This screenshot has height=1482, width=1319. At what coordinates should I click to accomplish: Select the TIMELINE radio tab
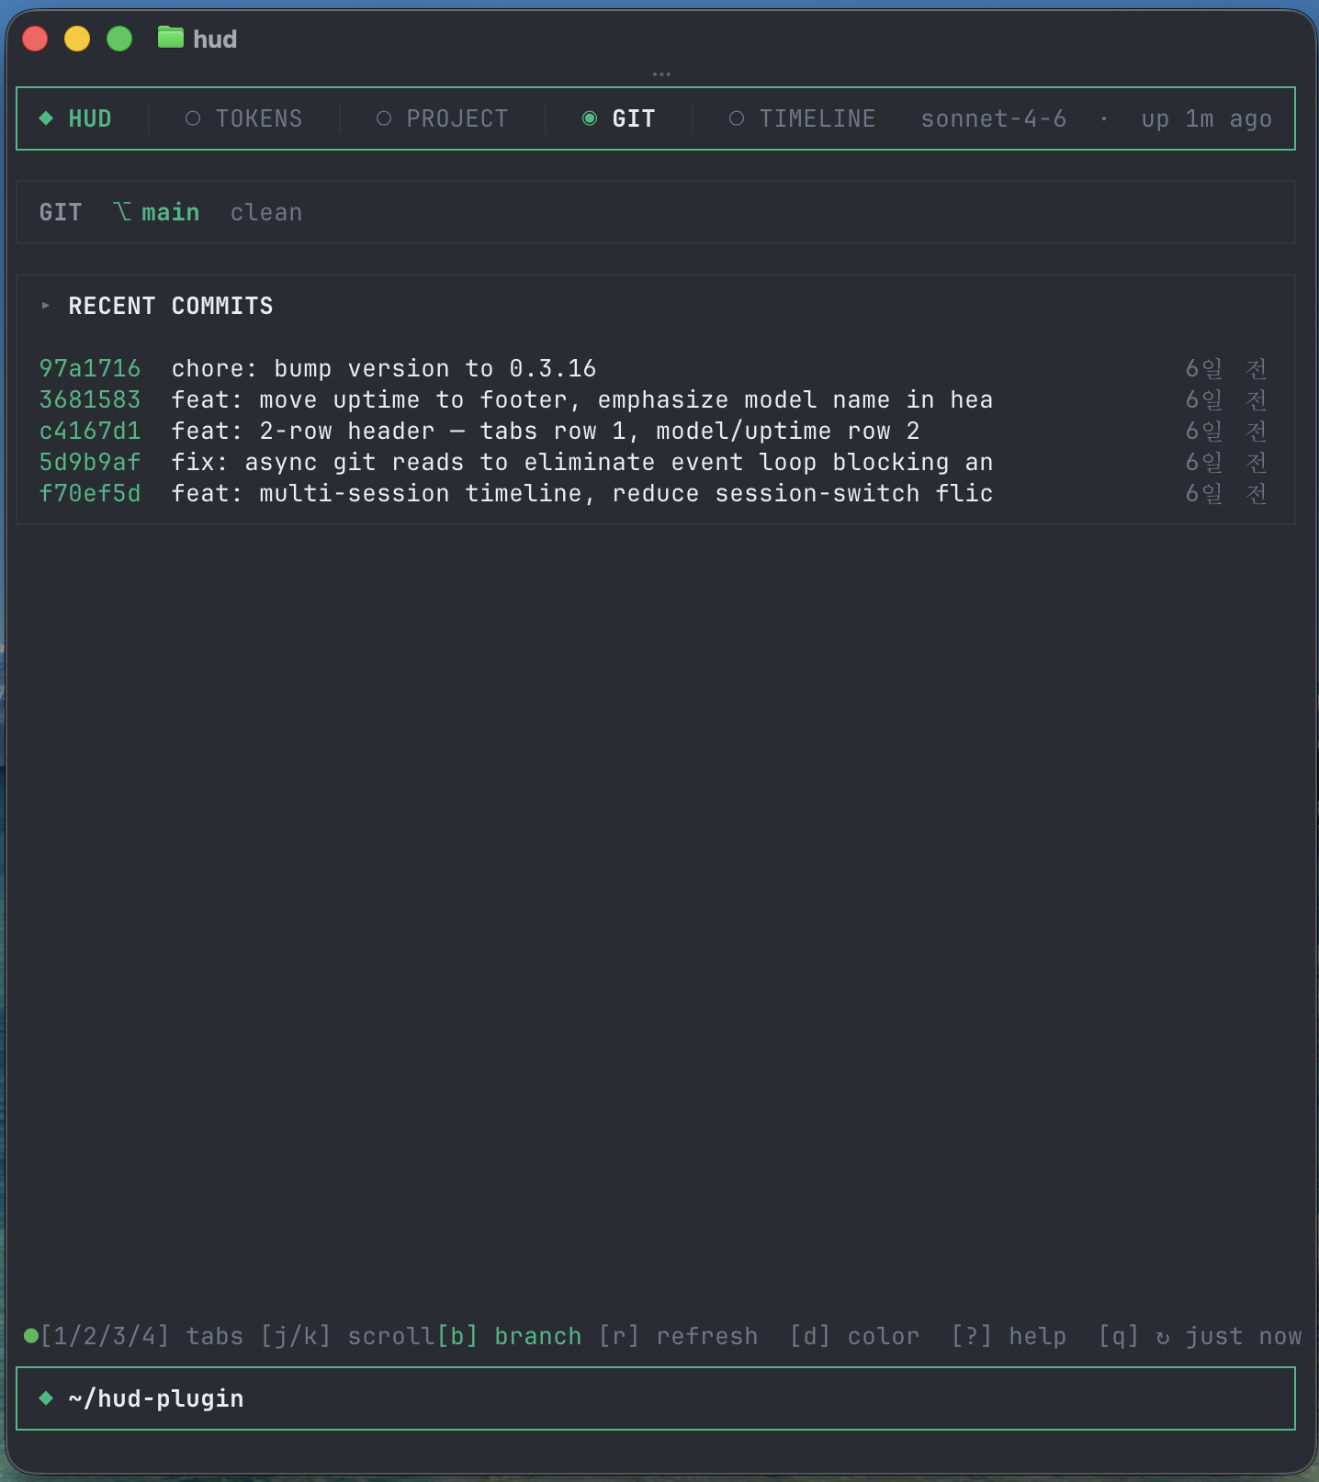pyautogui.click(x=802, y=118)
